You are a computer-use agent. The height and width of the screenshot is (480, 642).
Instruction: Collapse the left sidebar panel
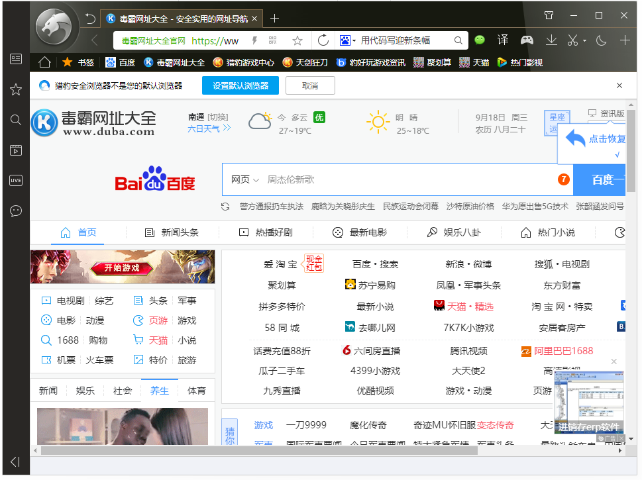pos(15,461)
